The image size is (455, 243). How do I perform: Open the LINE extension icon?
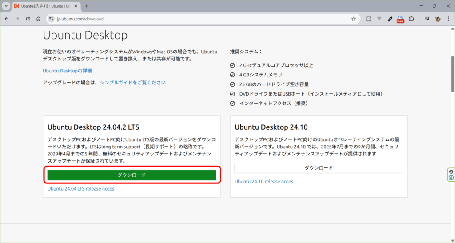pos(368,19)
